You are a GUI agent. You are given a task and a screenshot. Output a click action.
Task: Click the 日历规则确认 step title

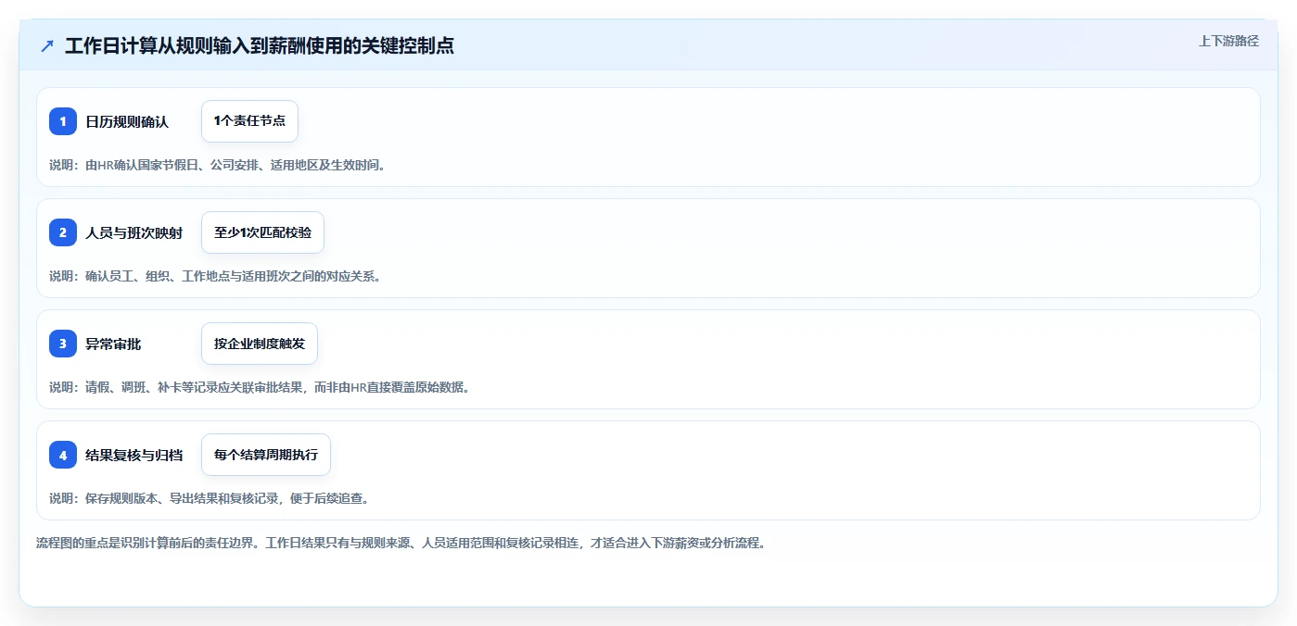click(x=127, y=121)
